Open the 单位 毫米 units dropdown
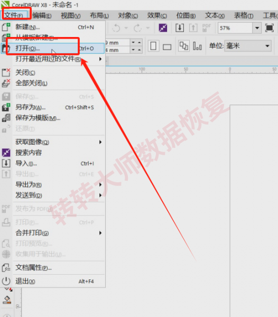This screenshot has height=317, width=278. [x=248, y=46]
